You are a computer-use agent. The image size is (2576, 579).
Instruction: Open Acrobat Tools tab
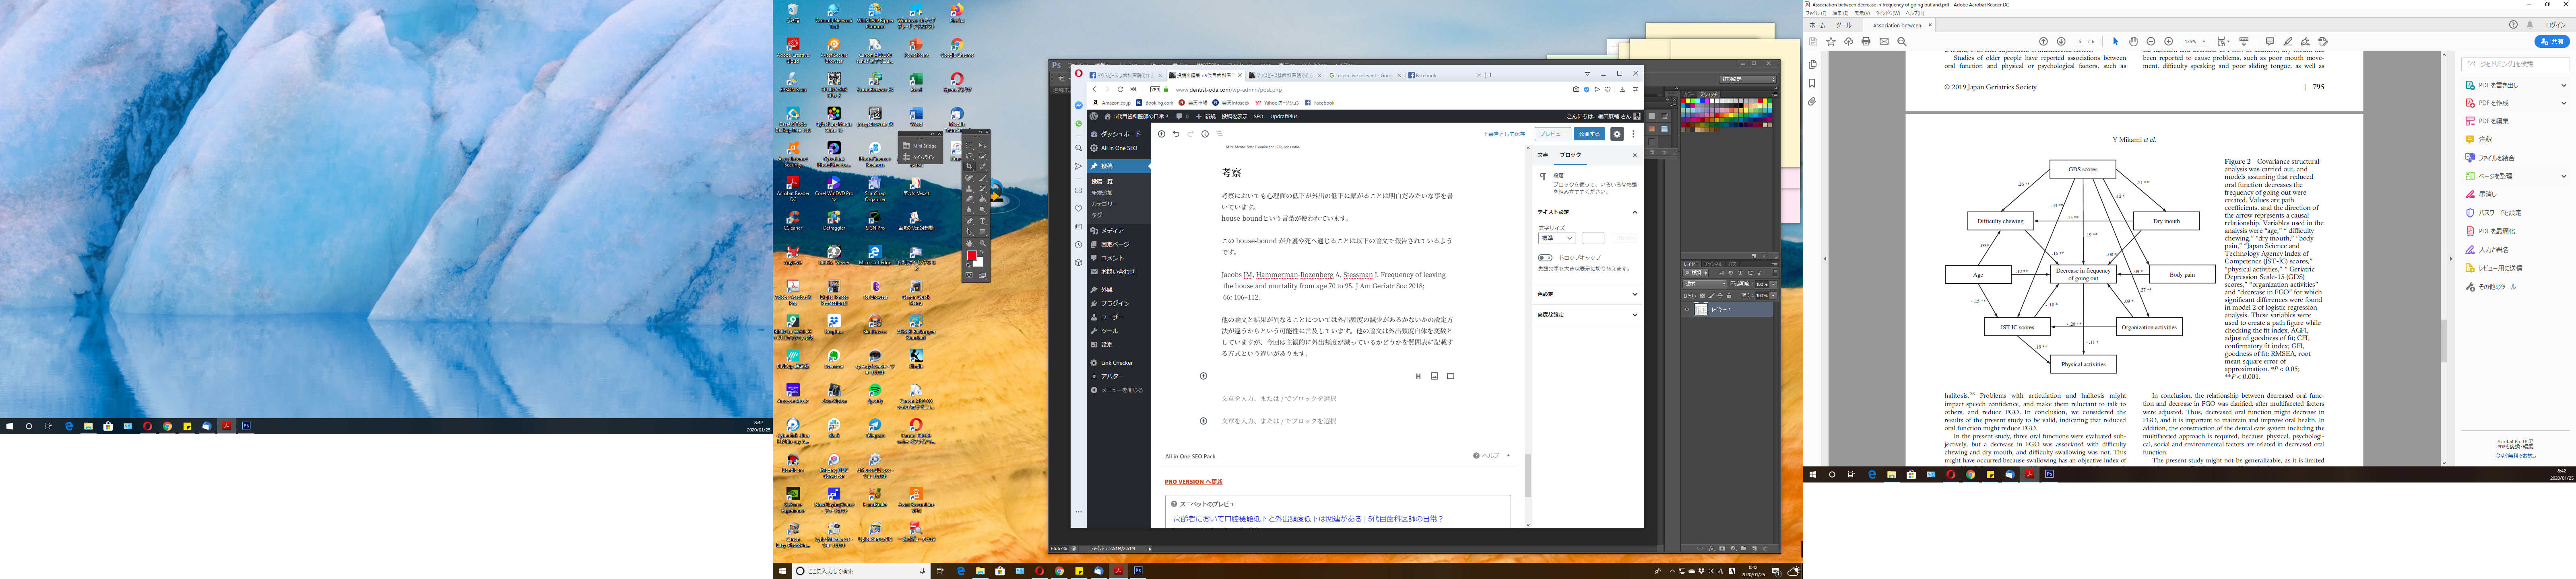click(x=1843, y=25)
